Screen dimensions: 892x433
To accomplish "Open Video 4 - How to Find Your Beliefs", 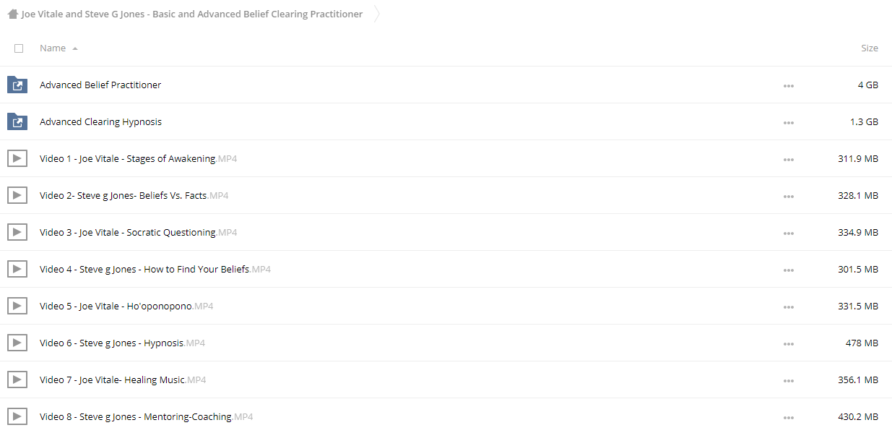I will [155, 270].
